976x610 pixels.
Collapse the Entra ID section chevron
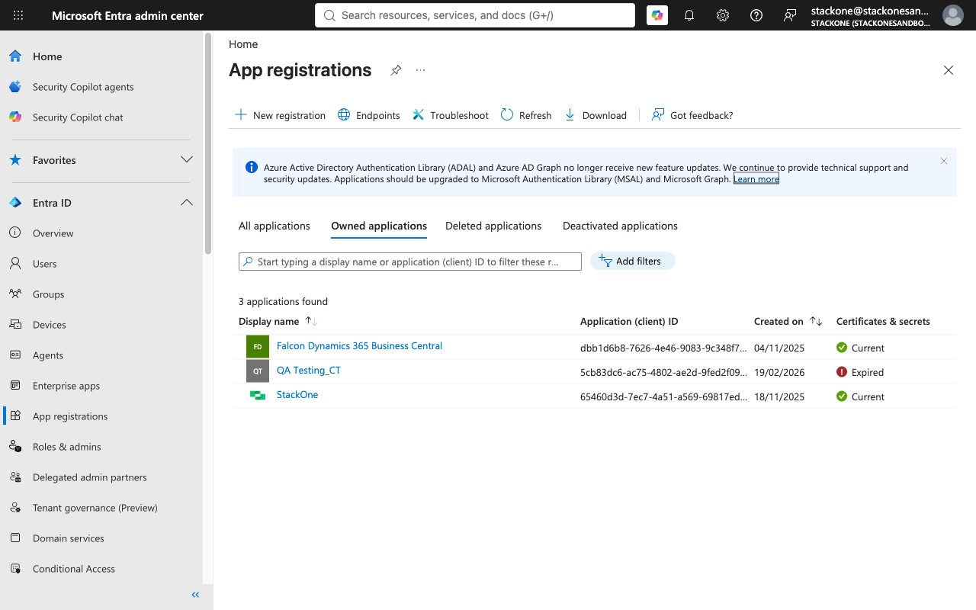[187, 203]
